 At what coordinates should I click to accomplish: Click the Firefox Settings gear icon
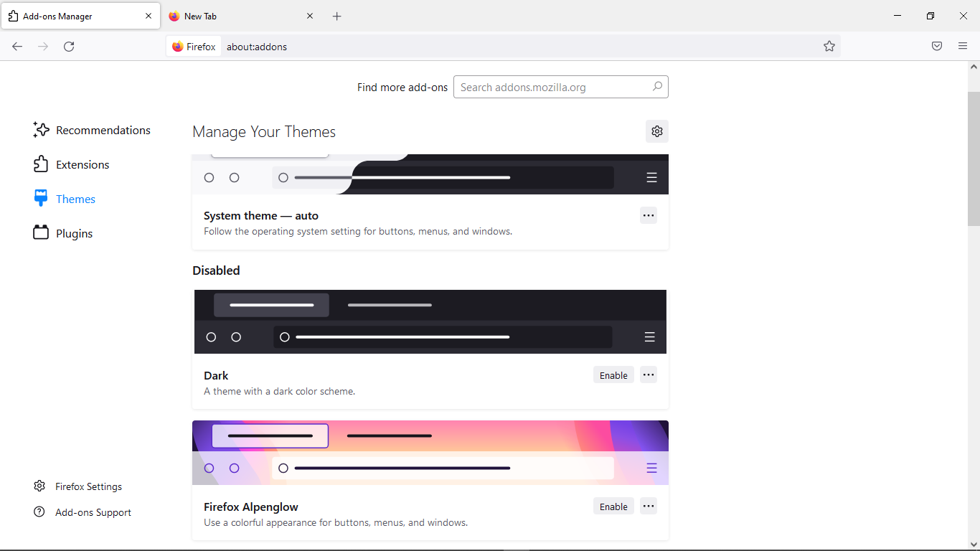click(39, 486)
